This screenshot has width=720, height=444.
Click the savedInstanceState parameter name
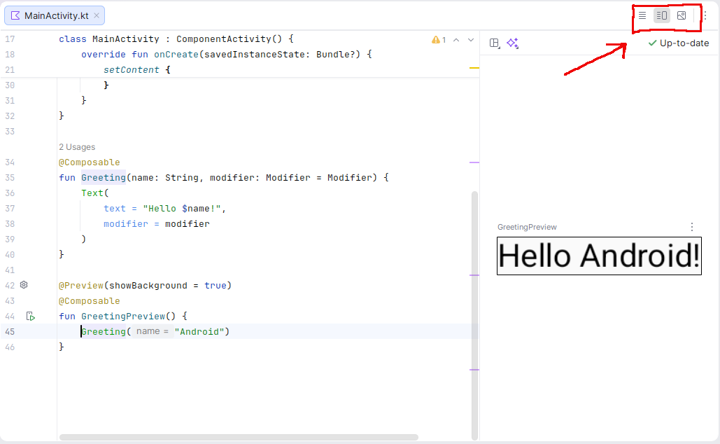(255, 54)
